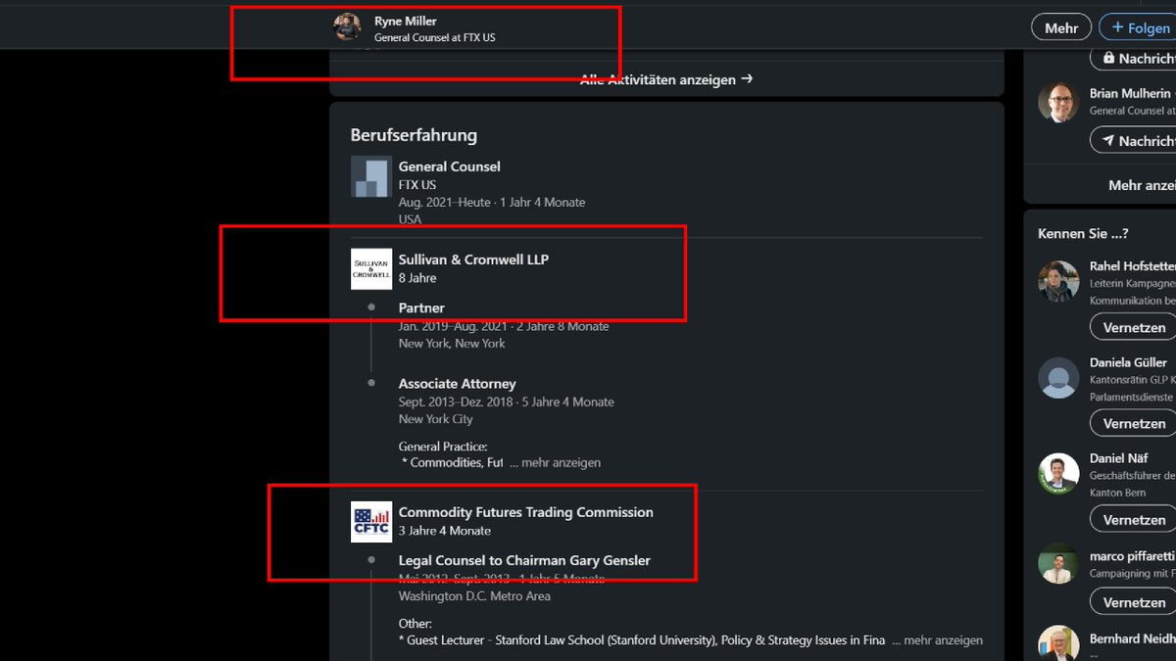
Task: Open Commodity Futures Trading Commission link
Action: point(525,512)
